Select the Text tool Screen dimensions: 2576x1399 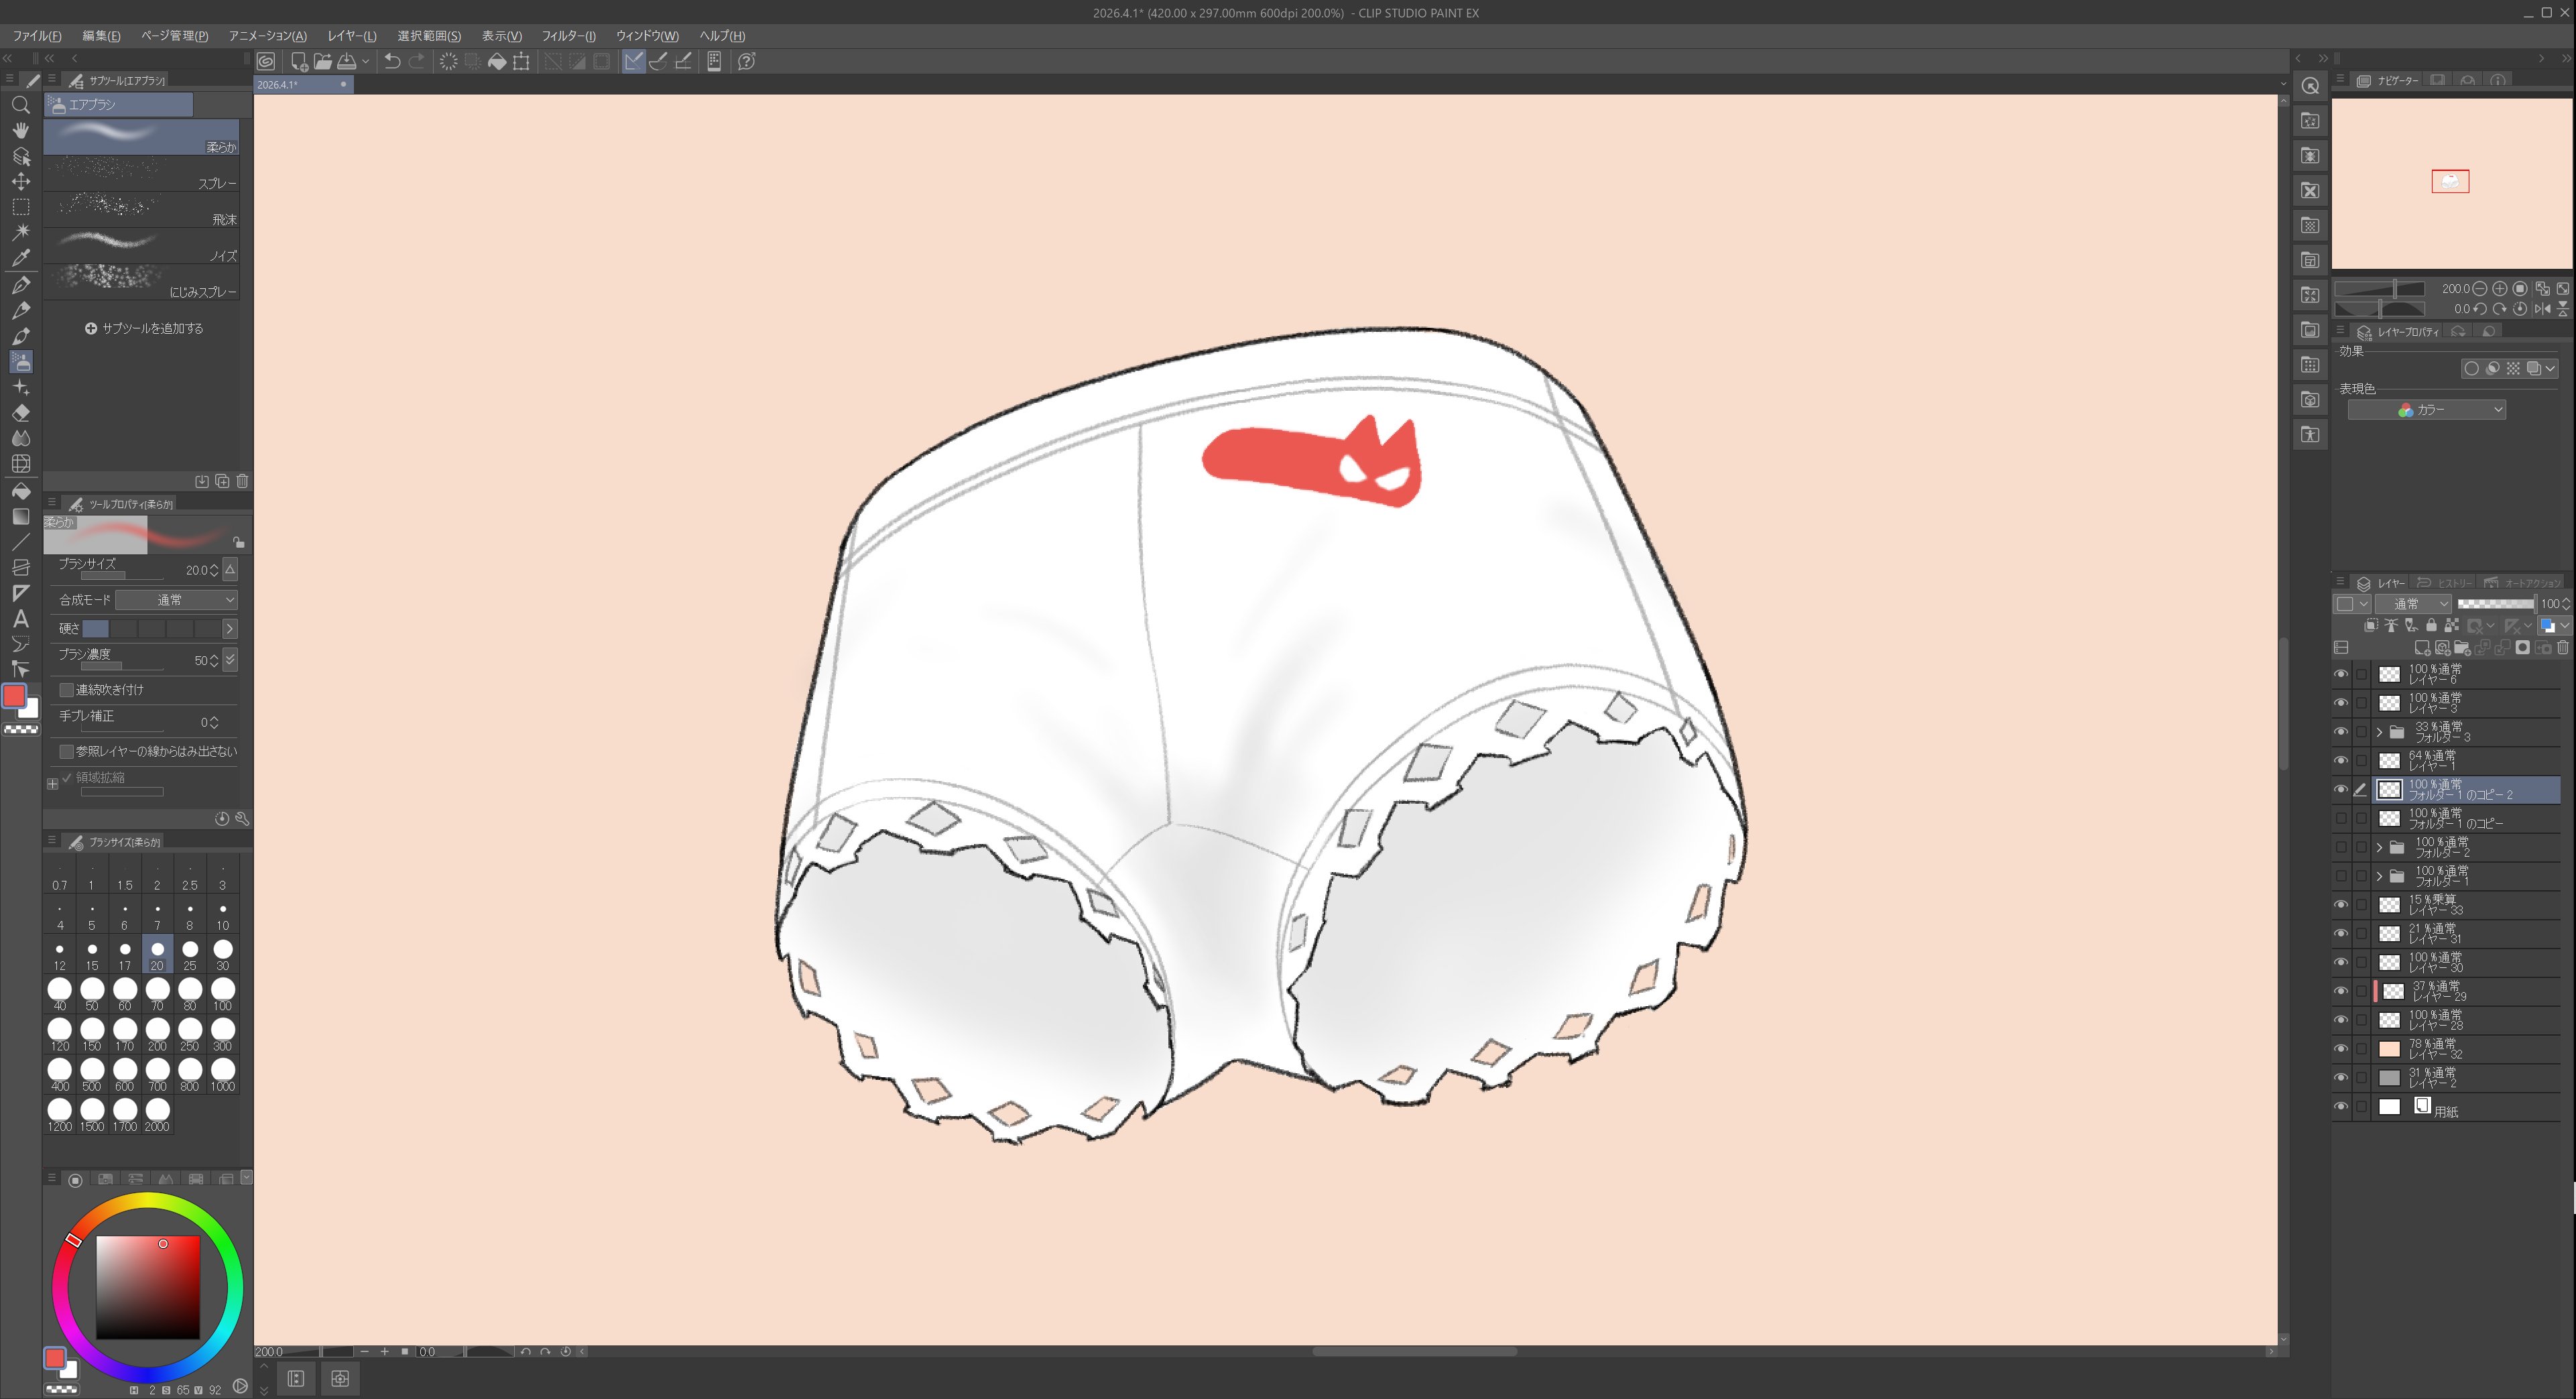point(21,619)
